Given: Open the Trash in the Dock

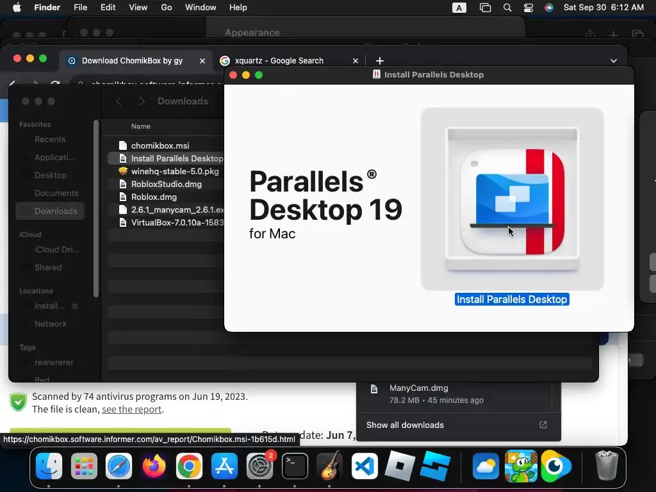Looking at the screenshot, I should (607, 466).
